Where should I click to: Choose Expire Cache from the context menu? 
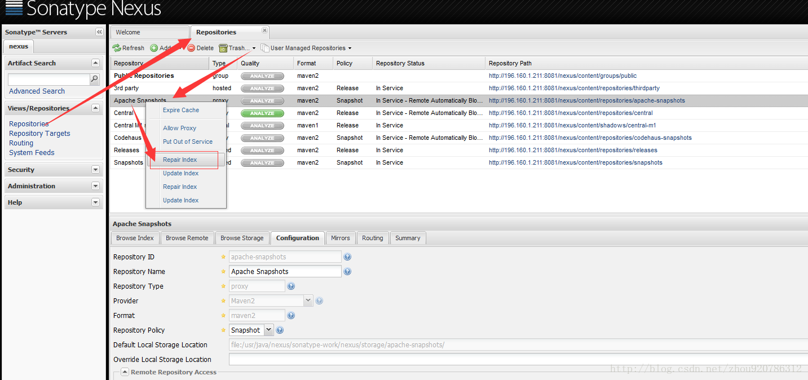pyautogui.click(x=181, y=110)
